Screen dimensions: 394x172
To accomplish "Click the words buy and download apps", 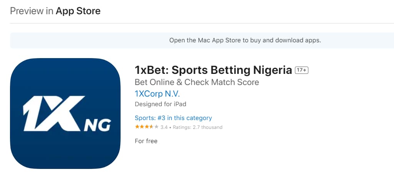I will coord(286,40).
